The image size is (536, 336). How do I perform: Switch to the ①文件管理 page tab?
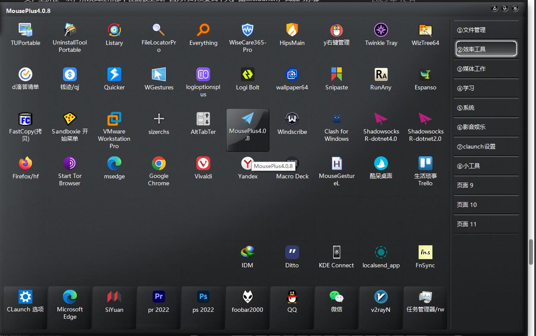[x=486, y=30]
